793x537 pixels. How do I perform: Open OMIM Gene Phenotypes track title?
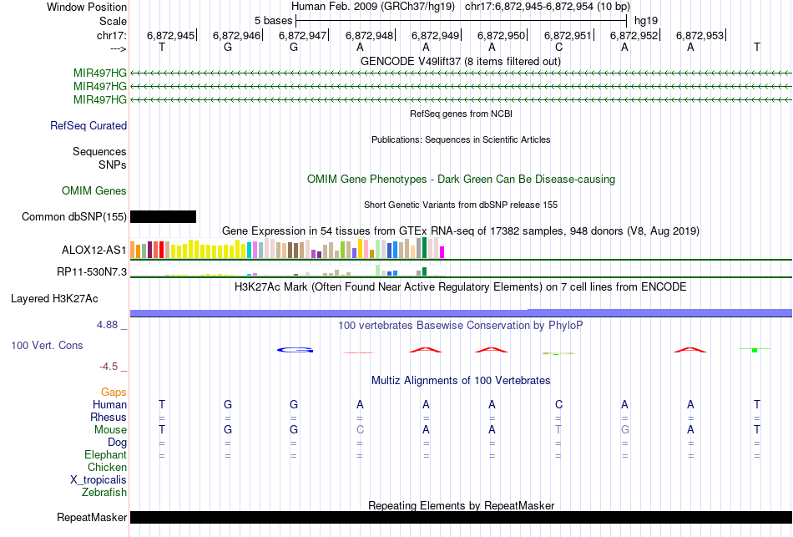(x=461, y=180)
